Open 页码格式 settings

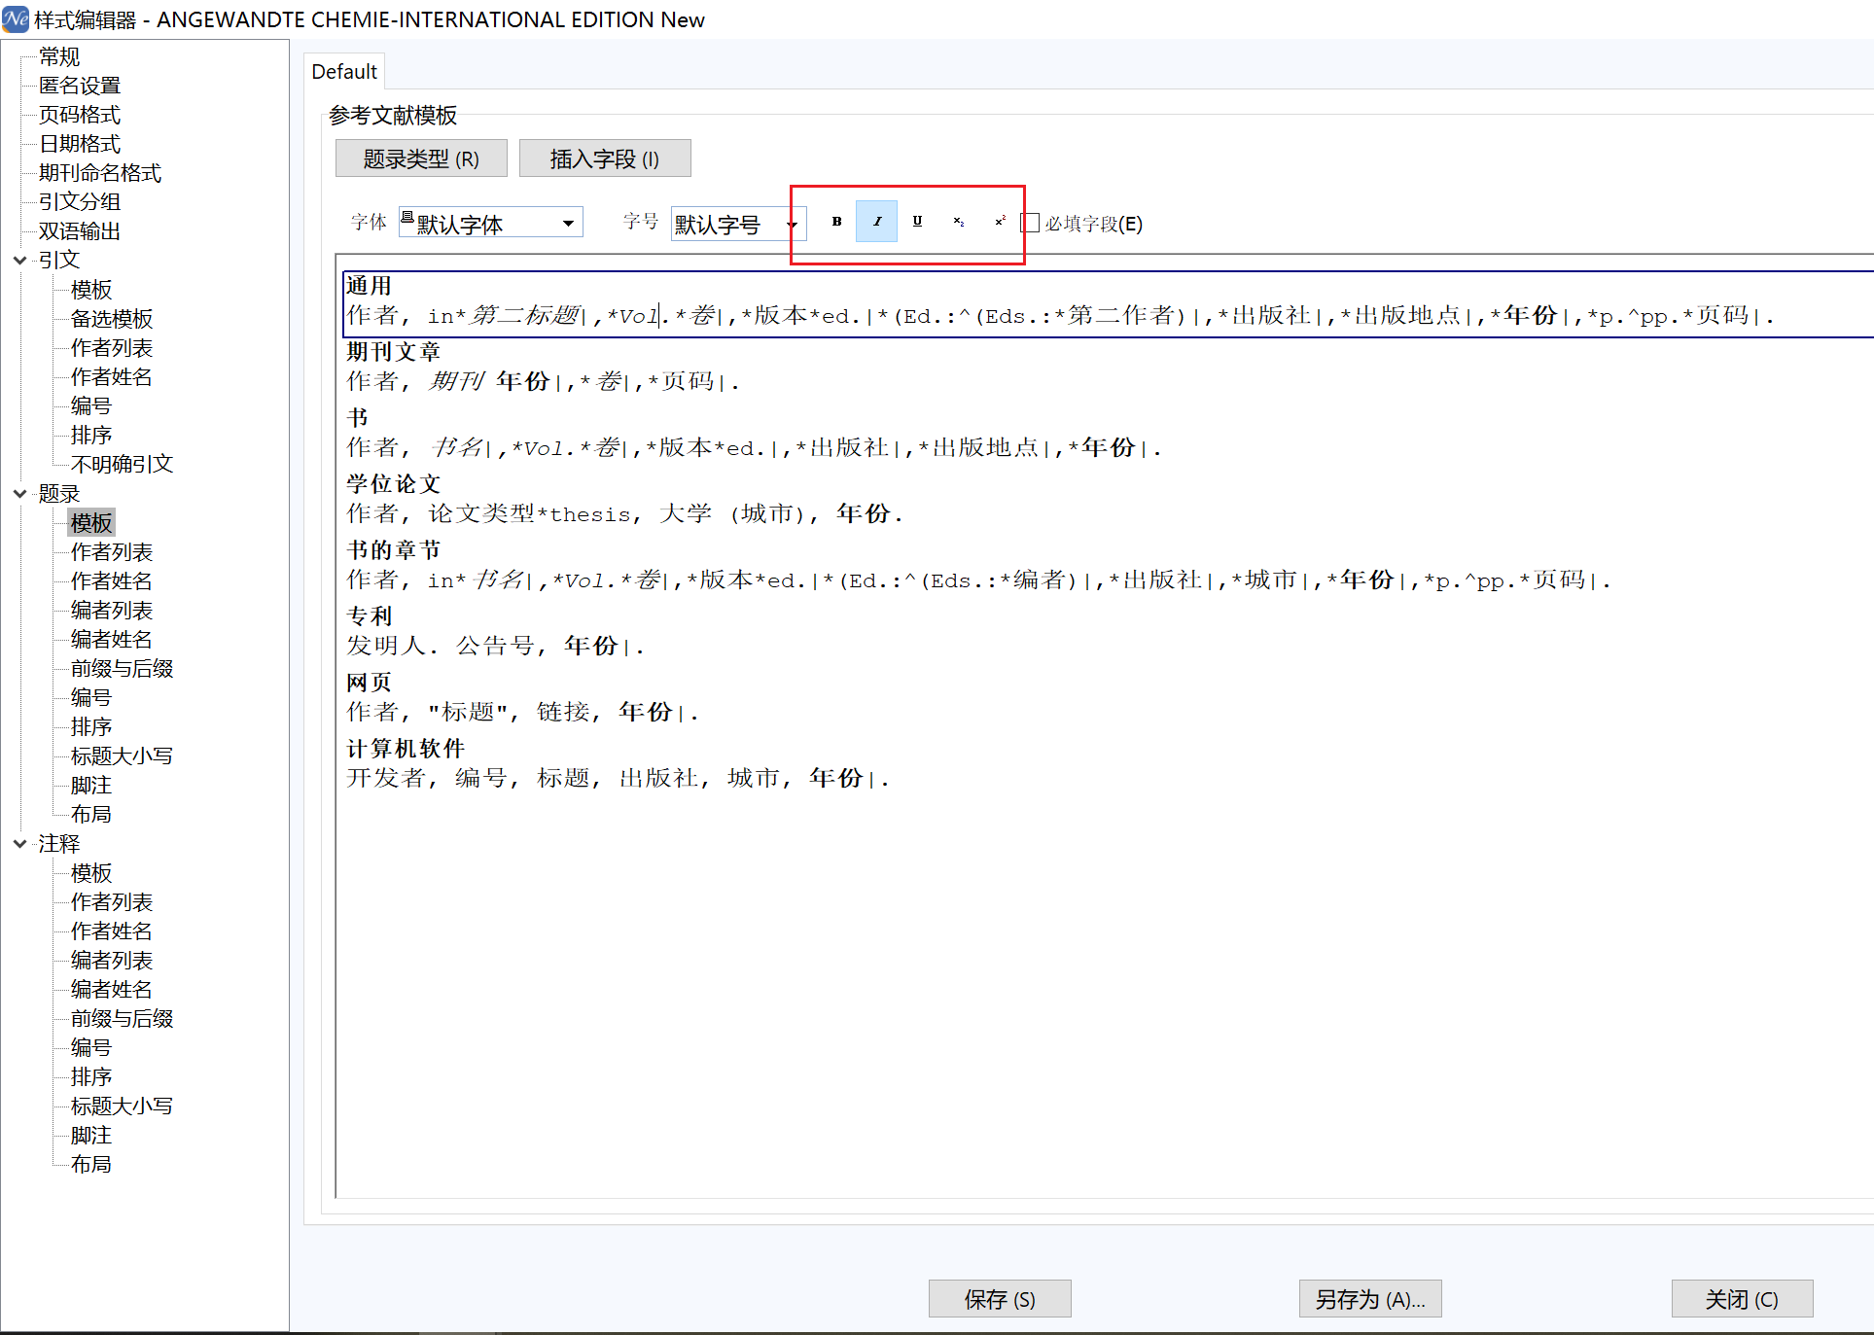(80, 115)
